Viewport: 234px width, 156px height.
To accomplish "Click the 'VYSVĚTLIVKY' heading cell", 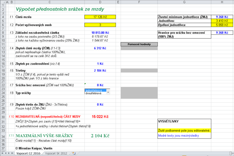I will (x=184, y=122).
